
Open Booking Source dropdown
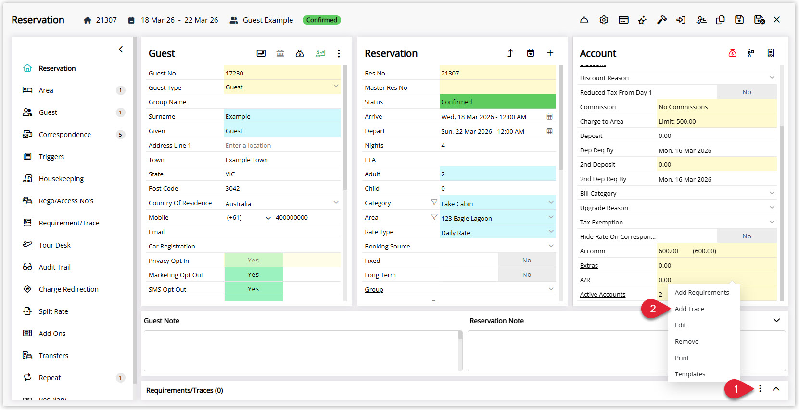497,246
